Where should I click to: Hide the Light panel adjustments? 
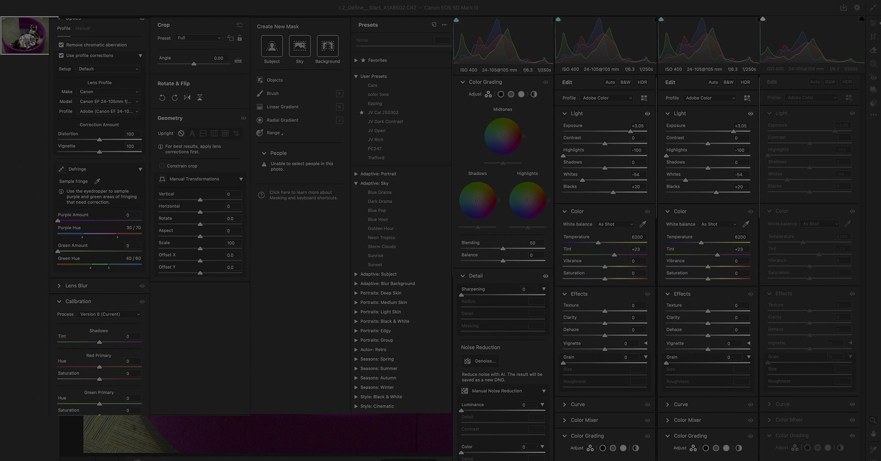click(x=647, y=113)
